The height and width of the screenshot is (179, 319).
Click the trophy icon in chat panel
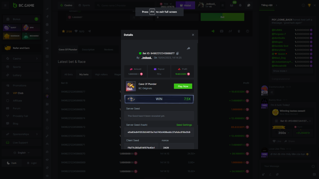tap(309, 5)
